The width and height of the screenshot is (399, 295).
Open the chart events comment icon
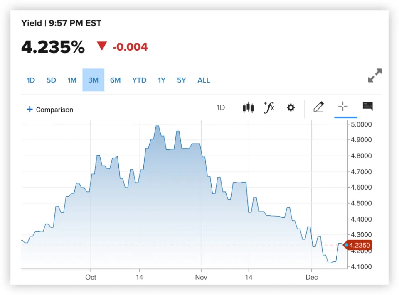pos(367,107)
